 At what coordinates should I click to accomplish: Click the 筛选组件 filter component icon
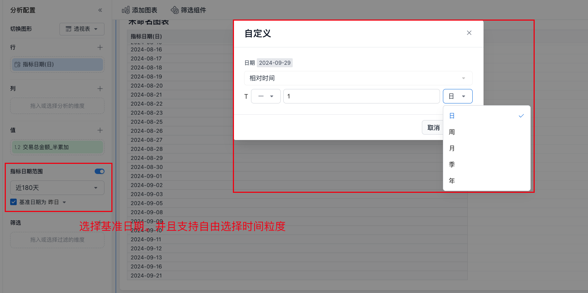(175, 10)
